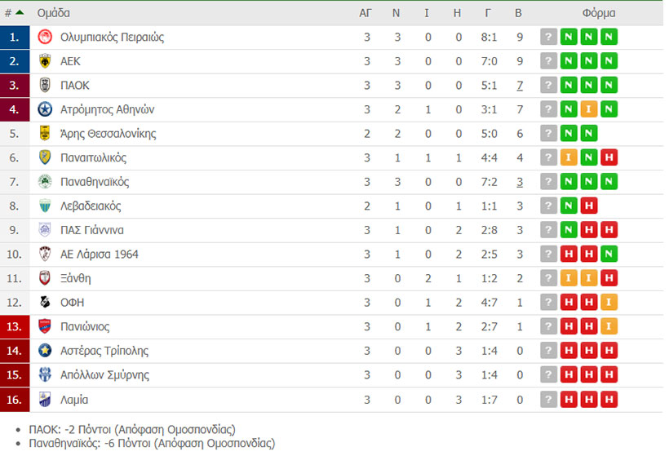
Task: Open the ΠΑΣ Γιάννινα team page
Action: (92, 230)
